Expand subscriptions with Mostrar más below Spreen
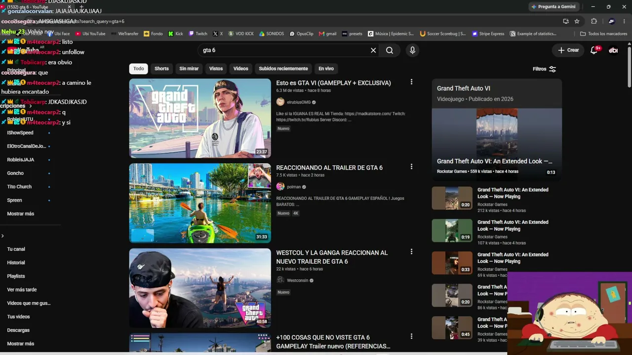The image size is (632, 355). pyautogui.click(x=21, y=213)
